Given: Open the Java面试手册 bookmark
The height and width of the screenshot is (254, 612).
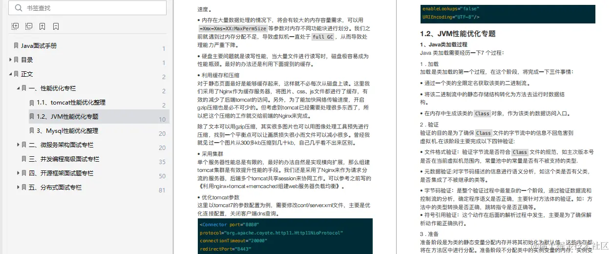Looking at the screenshot, I should coord(39,46).
